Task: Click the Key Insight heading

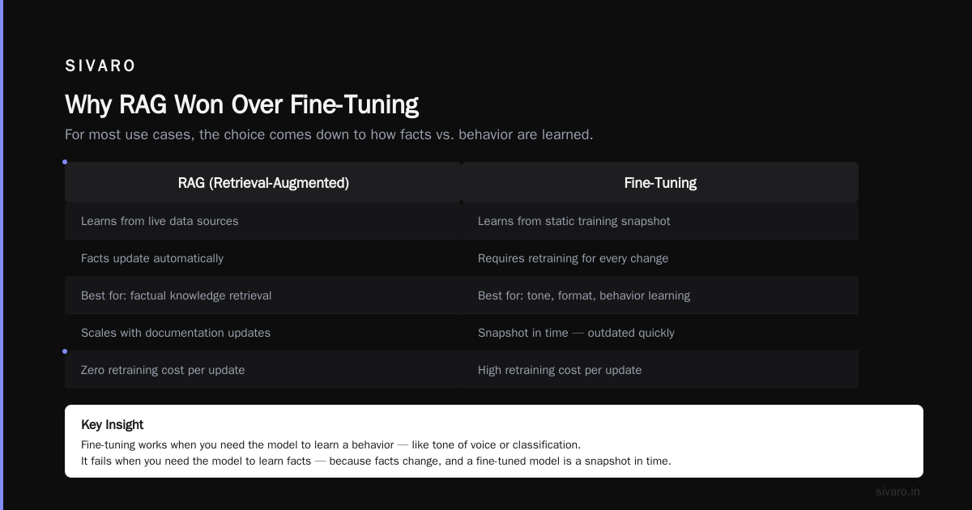Action: click(x=113, y=424)
